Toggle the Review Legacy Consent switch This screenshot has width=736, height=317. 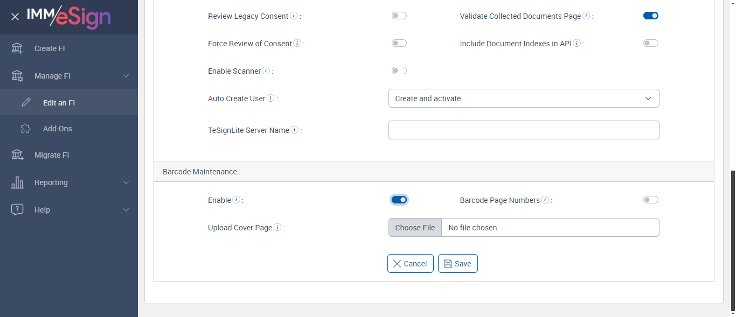[x=399, y=16]
